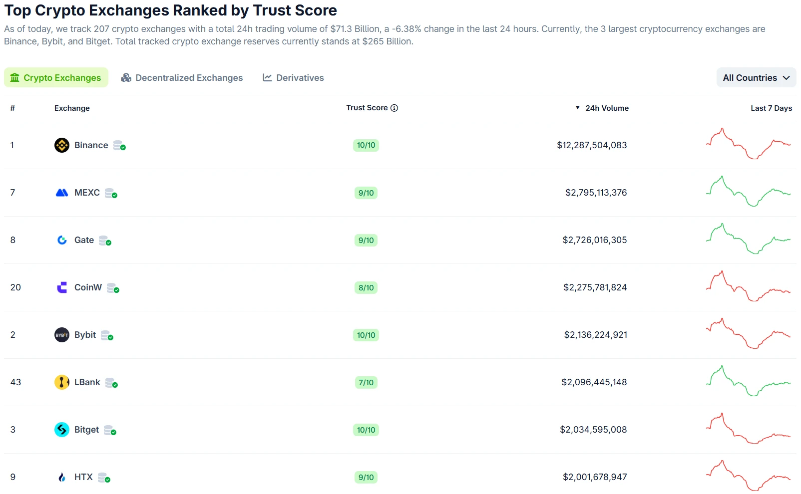Click the Bitget logo icon
Image resolution: width=801 pixels, height=494 pixels.
coord(62,430)
